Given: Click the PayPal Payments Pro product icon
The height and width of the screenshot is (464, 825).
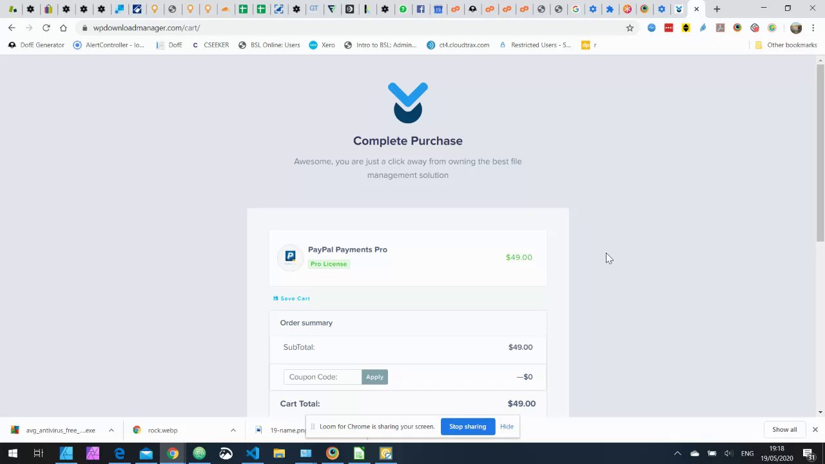Looking at the screenshot, I should [290, 257].
